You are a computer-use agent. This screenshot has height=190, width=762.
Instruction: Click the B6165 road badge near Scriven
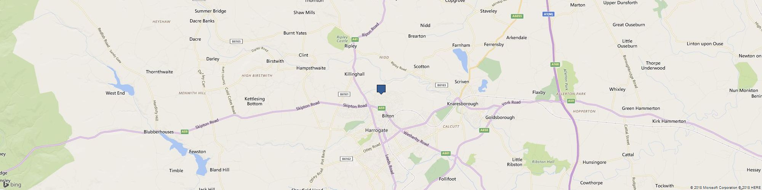click(x=442, y=85)
